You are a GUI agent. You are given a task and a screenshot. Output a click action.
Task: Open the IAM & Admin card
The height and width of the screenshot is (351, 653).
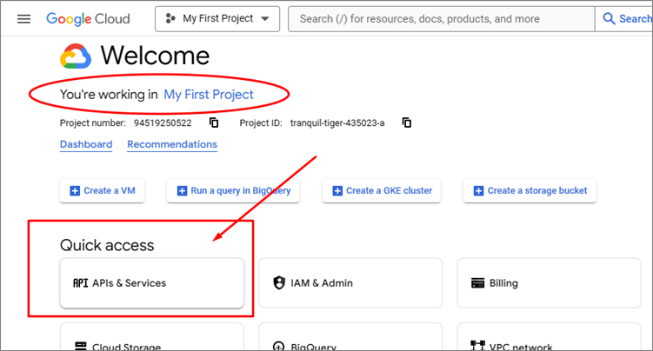[350, 283]
